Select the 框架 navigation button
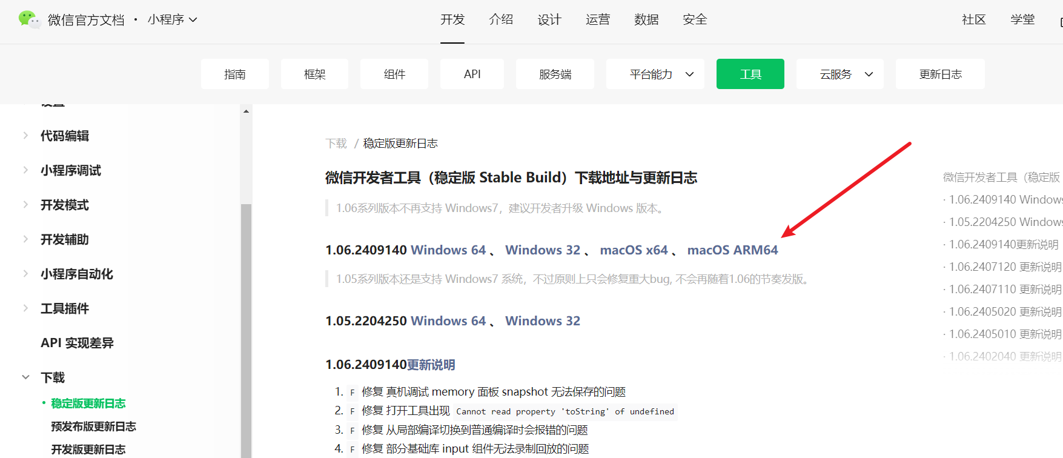 click(x=314, y=74)
